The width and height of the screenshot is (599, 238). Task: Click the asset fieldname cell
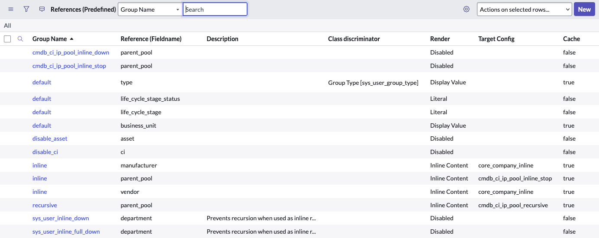tap(128, 138)
